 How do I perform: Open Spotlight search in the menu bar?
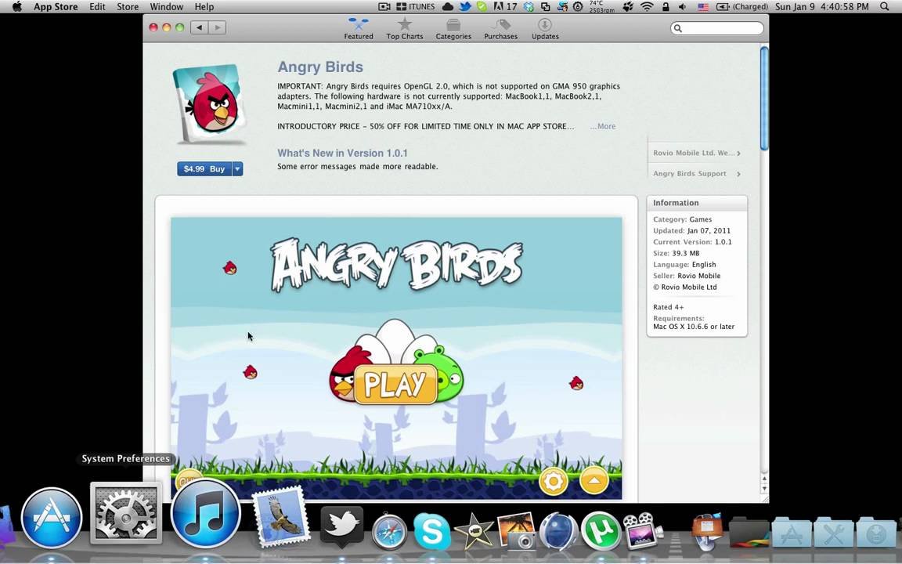[884, 7]
